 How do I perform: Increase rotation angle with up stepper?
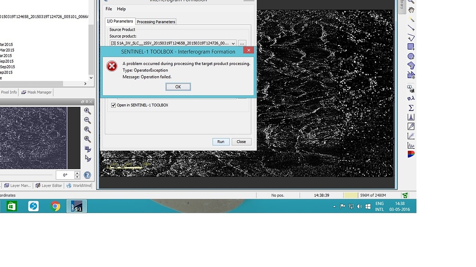[77, 173]
